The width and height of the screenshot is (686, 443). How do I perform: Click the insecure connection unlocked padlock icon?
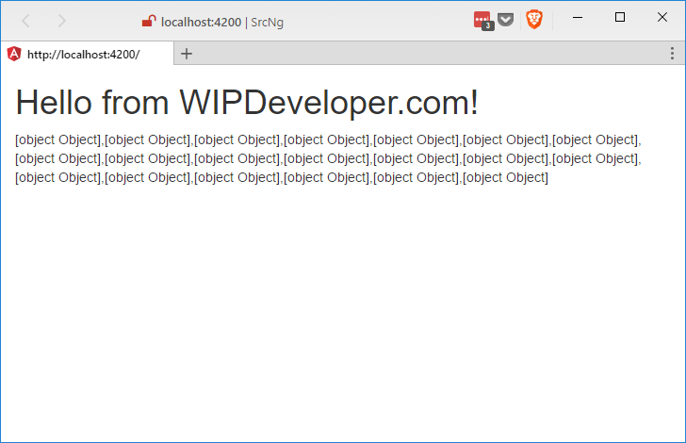coord(149,21)
